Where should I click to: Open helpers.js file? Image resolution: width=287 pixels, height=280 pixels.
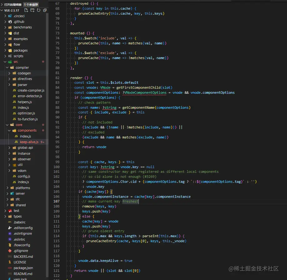click(x=25, y=102)
